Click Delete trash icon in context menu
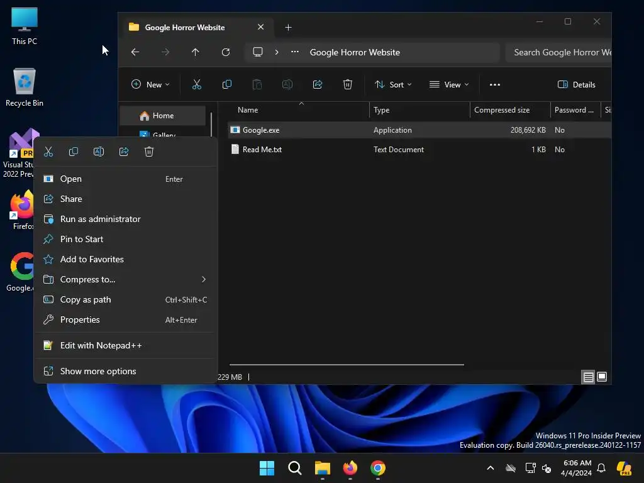Screen dimensions: 644x483 click(x=149, y=152)
